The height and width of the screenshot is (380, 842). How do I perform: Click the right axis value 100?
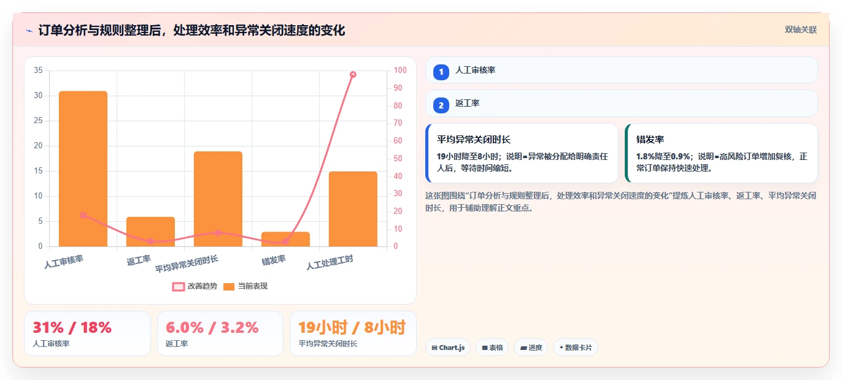[x=400, y=70]
